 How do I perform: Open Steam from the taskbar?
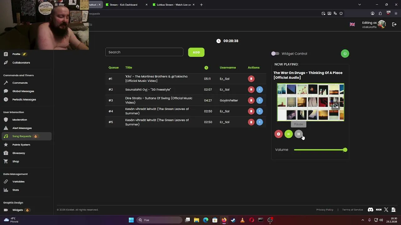pyautogui.click(x=233, y=220)
